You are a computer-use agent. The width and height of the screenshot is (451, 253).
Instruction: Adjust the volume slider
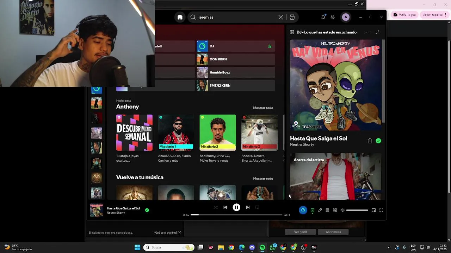[357, 210]
